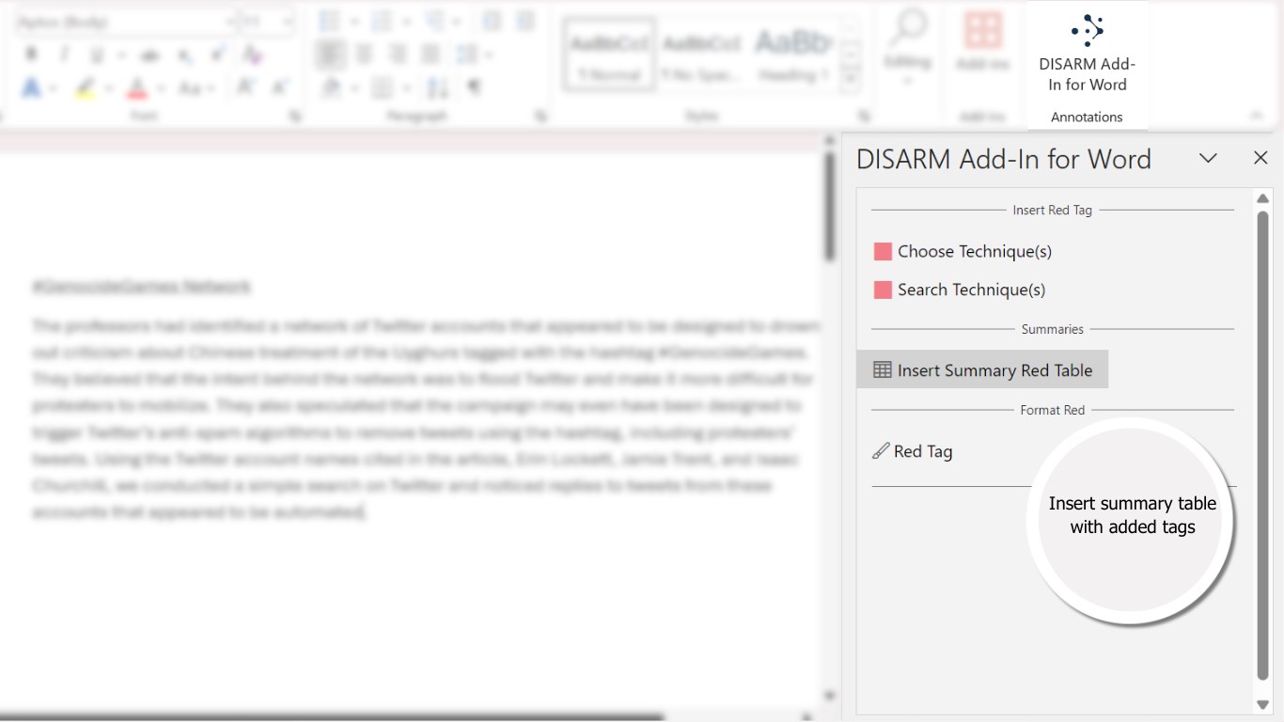
Task: Open the font size dropdown
Action: pyautogui.click(x=288, y=21)
